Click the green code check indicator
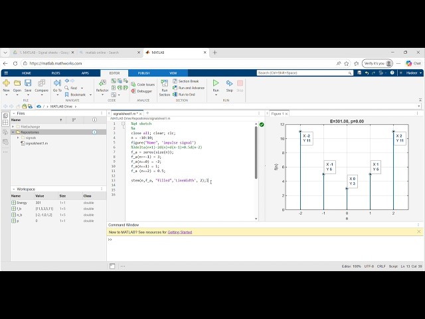The height and width of the screenshot is (319, 425). pyautogui.click(x=262, y=124)
